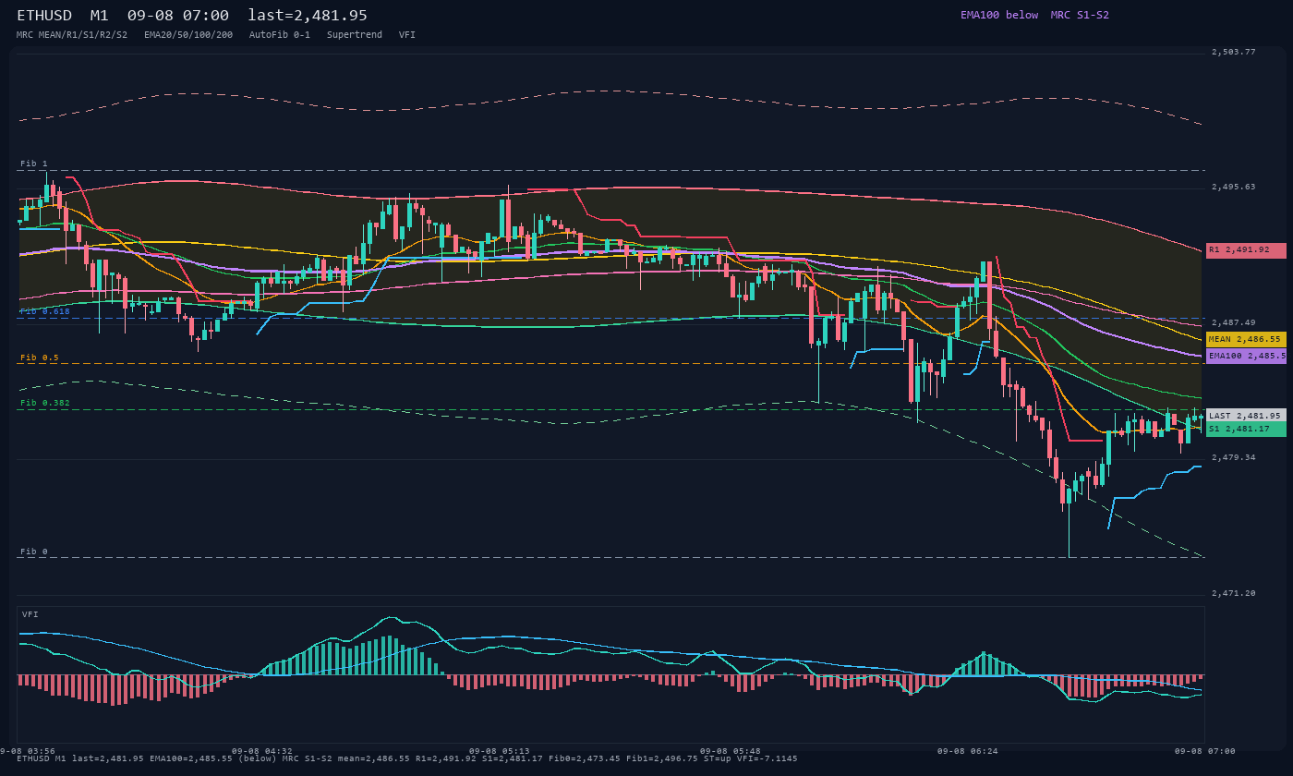
Task: Click the yellow MEAN 2,486.55 price tag
Action: point(1246,339)
